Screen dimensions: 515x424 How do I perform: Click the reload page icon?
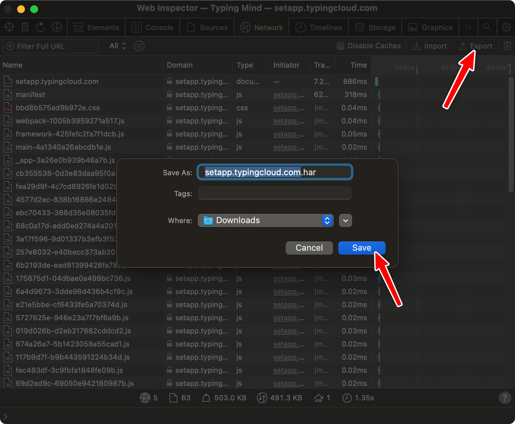click(x=40, y=27)
